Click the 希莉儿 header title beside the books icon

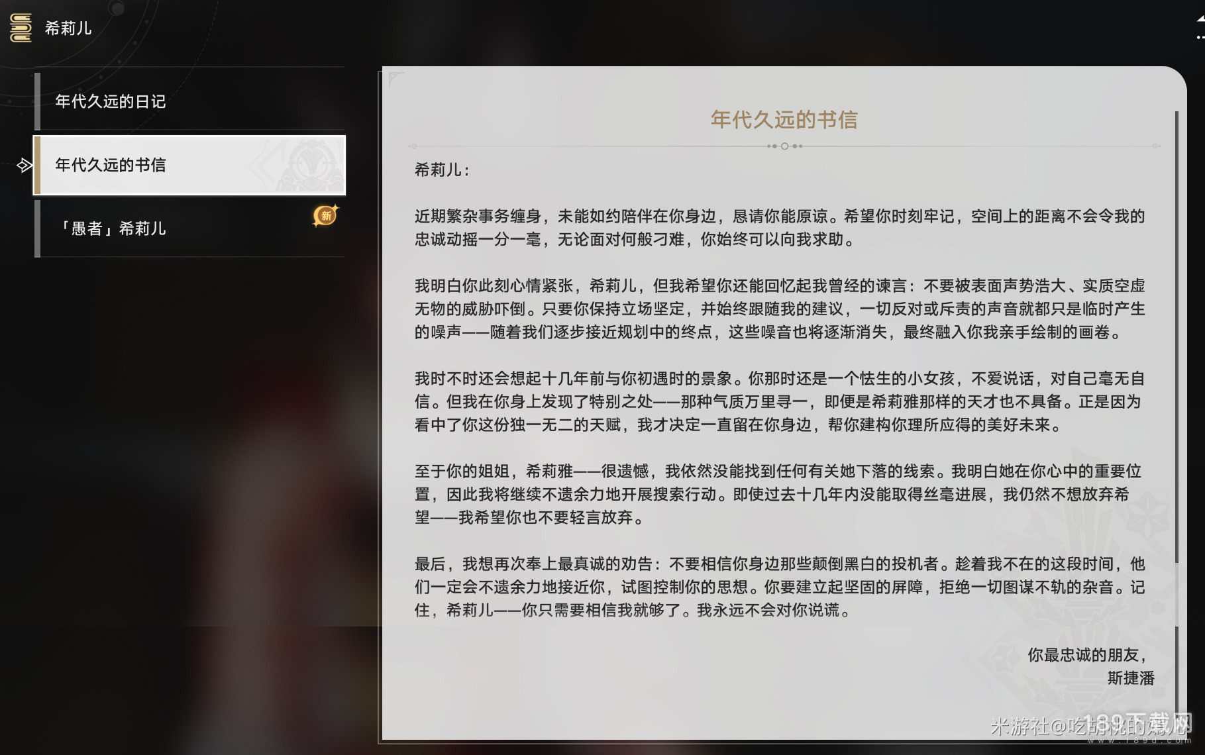[x=68, y=28]
